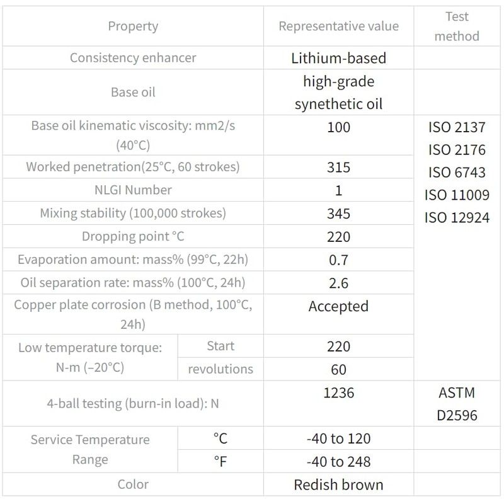This screenshot has height=504, width=504.
Task: Select the Lithium-based value cell
Action: [338, 58]
